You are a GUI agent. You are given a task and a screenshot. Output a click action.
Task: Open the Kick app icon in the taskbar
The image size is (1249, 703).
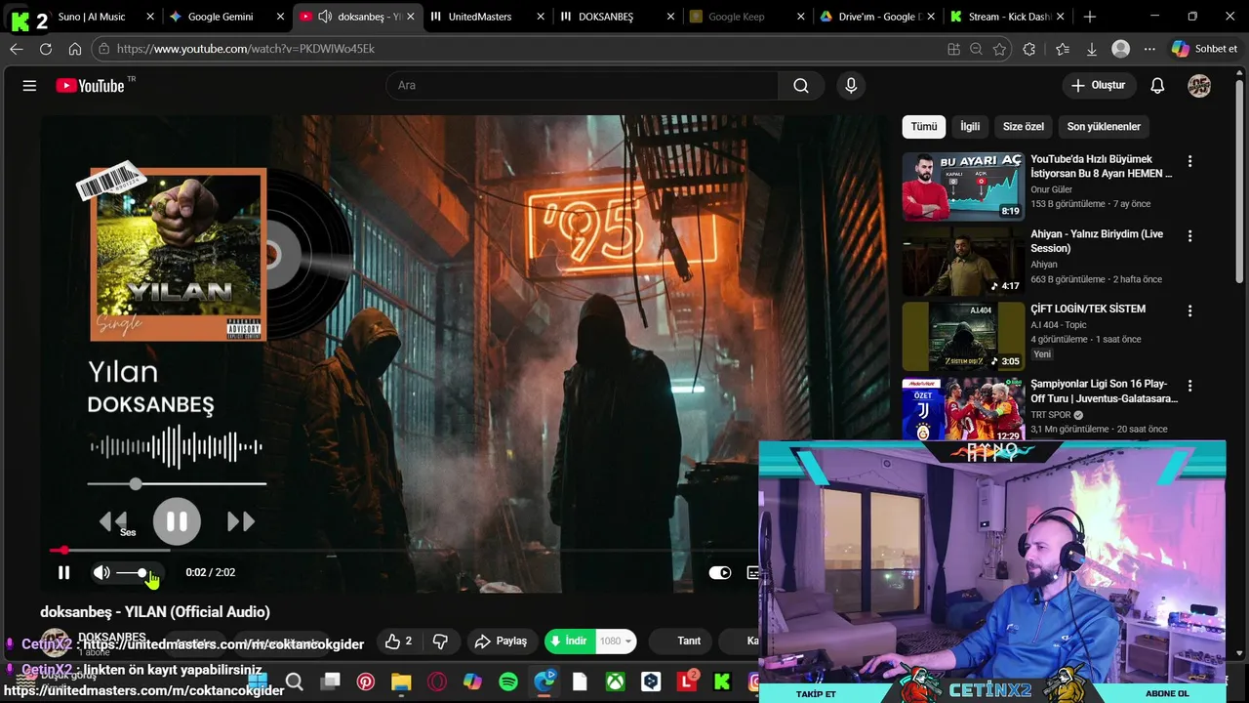tap(722, 682)
